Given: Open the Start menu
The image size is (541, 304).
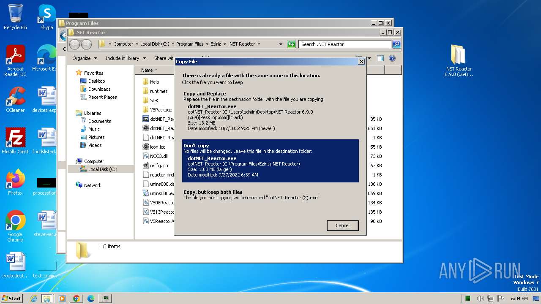Looking at the screenshot, I should point(12,299).
